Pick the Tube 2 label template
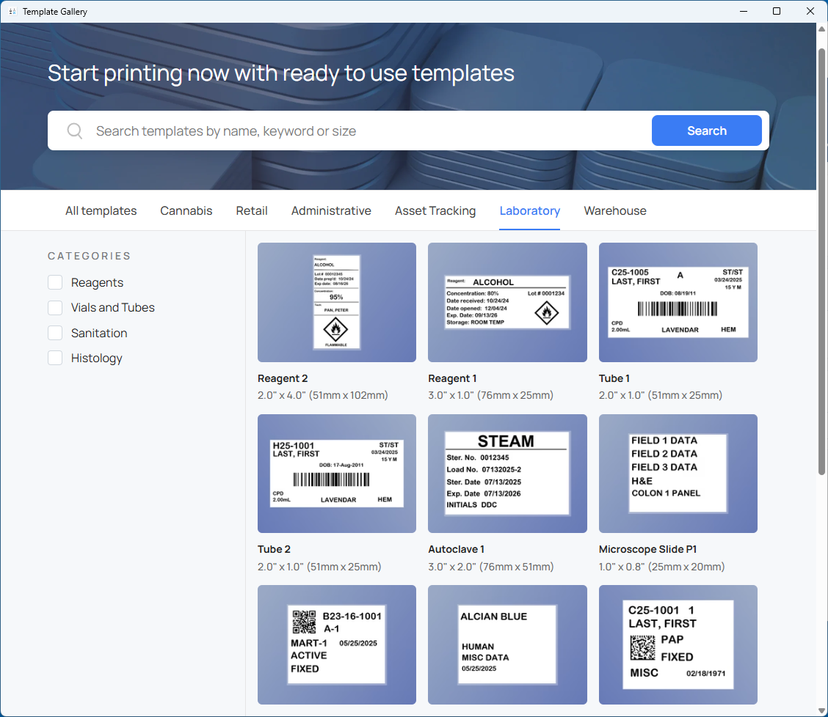Viewport: 828px width, 717px height. pos(337,474)
